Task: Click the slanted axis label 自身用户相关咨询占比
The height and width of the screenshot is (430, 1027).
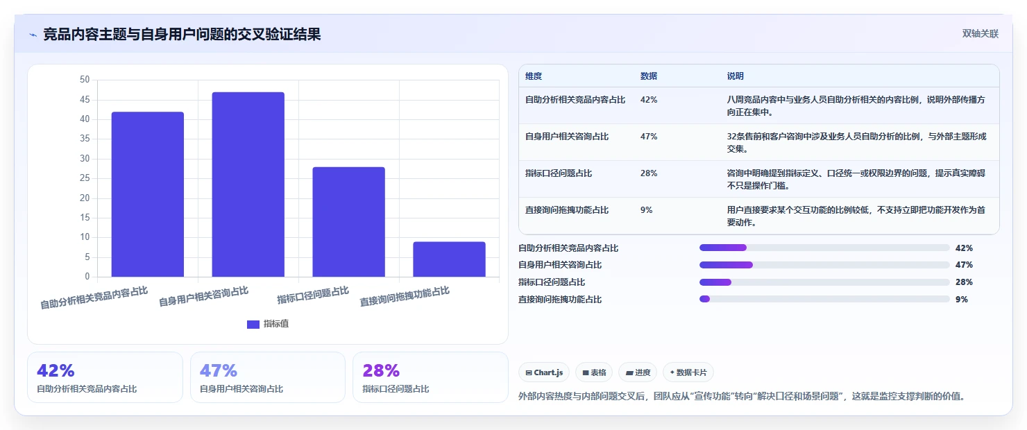Action: point(203,296)
